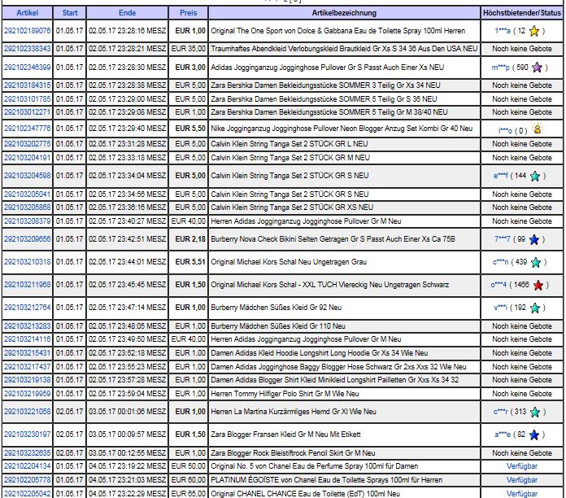This screenshot has height=498, width=566.
Task: Open item number 292103202775
Action: tap(28, 144)
